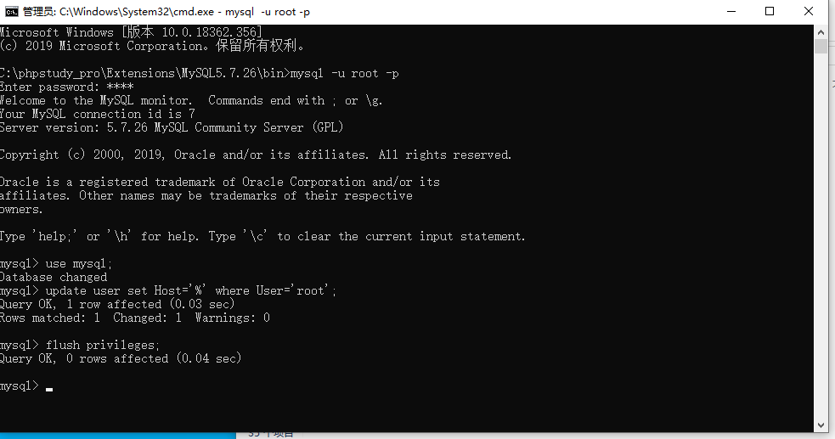Minimize the command prompt window
This screenshot has width=835, height=439.
click(731, 12)
